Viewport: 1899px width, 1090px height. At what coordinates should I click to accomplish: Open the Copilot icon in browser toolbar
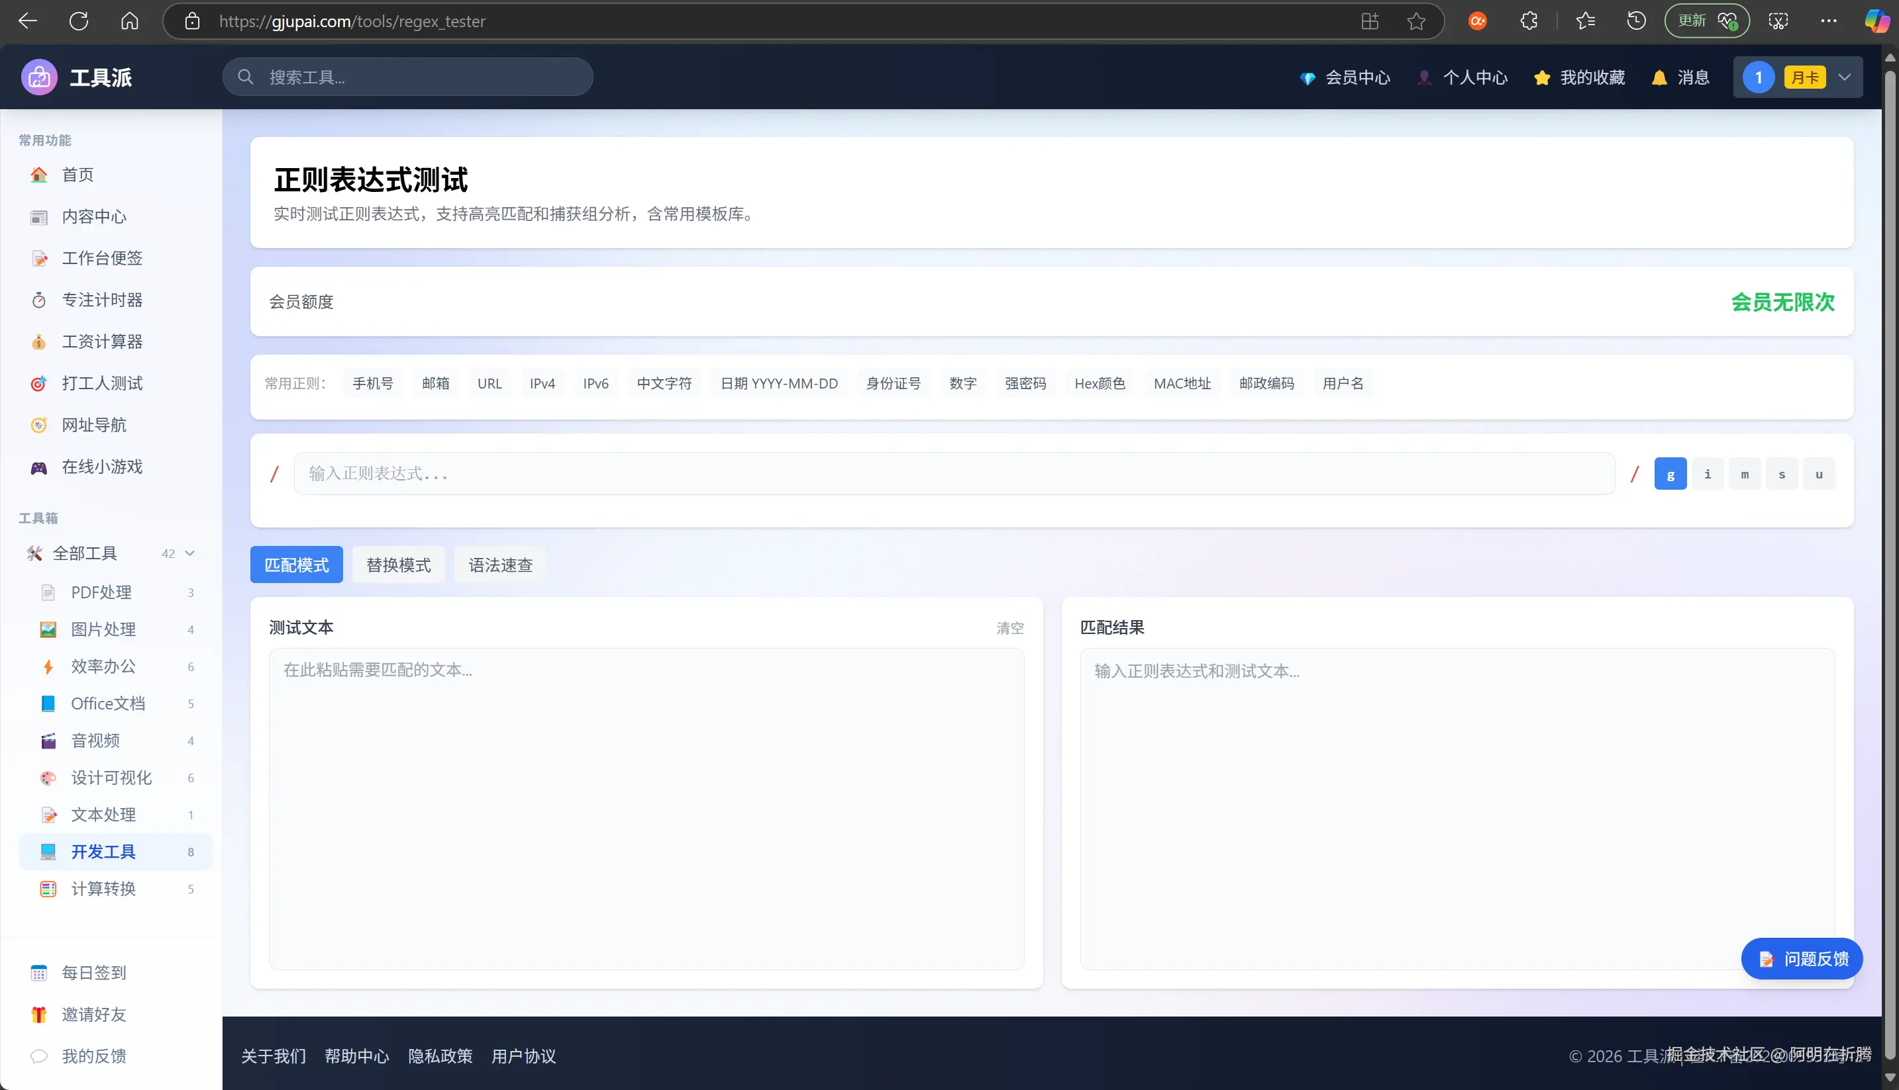(1876, 21)
